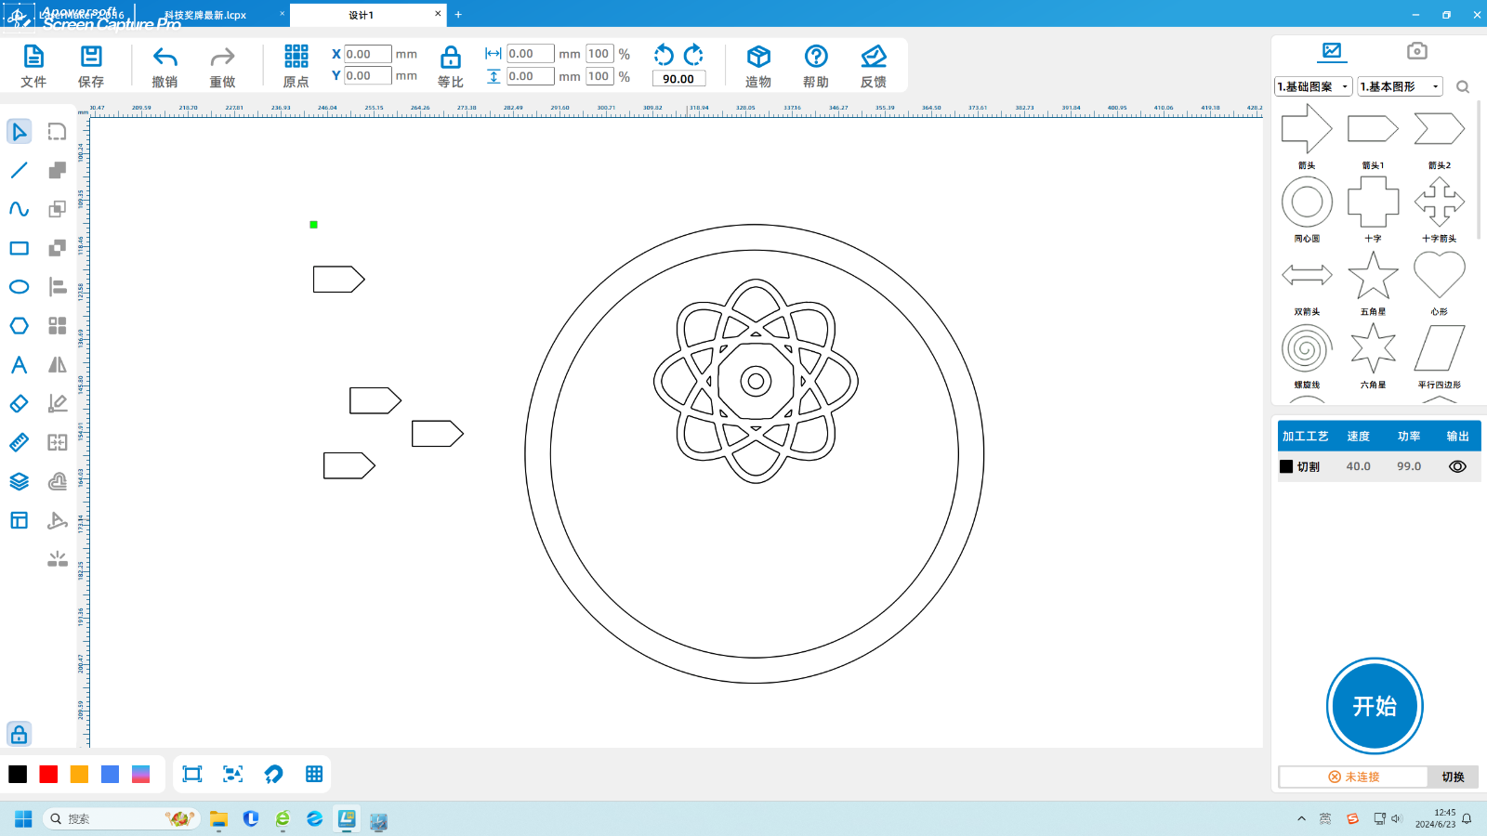This screenshot has width=1487, height=836.
Task: Select the rectangle drawing tool
Action: [x=19, y=248]
